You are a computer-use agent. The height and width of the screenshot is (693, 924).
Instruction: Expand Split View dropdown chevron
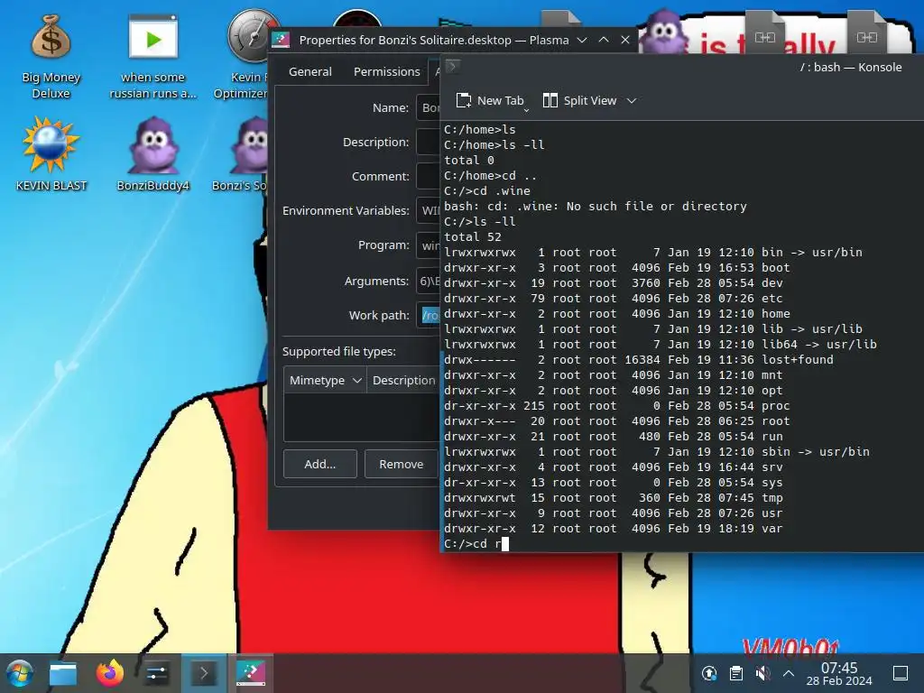(x=632, y=101)
